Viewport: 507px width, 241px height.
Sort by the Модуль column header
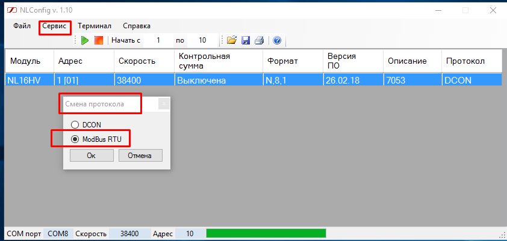tap(30, 61)
